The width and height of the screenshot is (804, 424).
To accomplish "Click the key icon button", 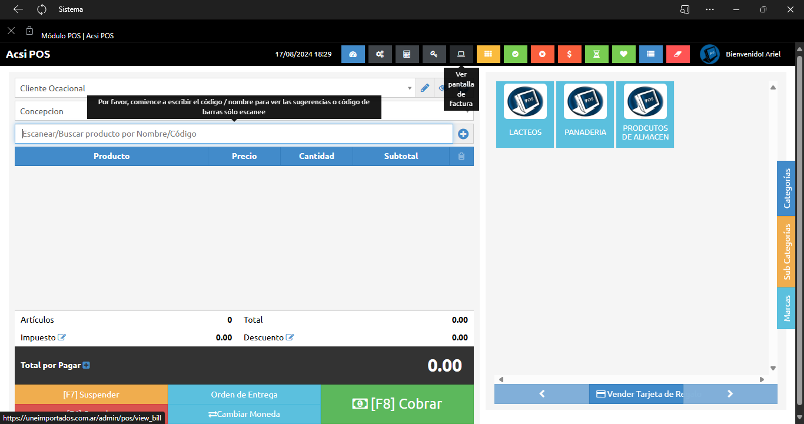I will pyautogui.click(x=434, y=54).
